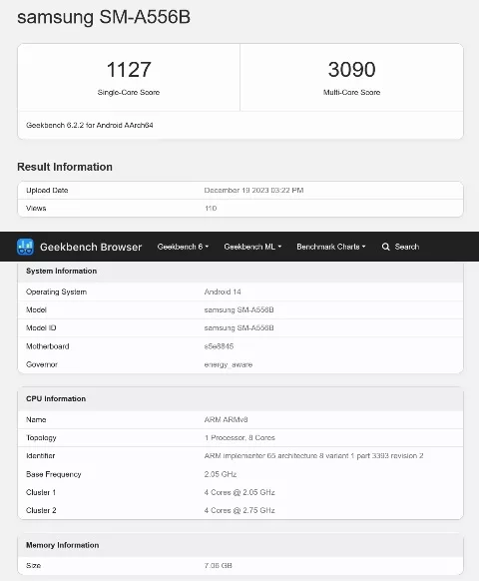479x581 pixels.
Task: Click the Multi-Core Score label
Action: [351, 92]
